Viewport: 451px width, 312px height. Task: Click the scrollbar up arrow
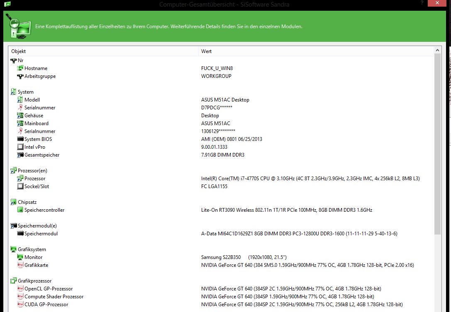click(437, 50)
